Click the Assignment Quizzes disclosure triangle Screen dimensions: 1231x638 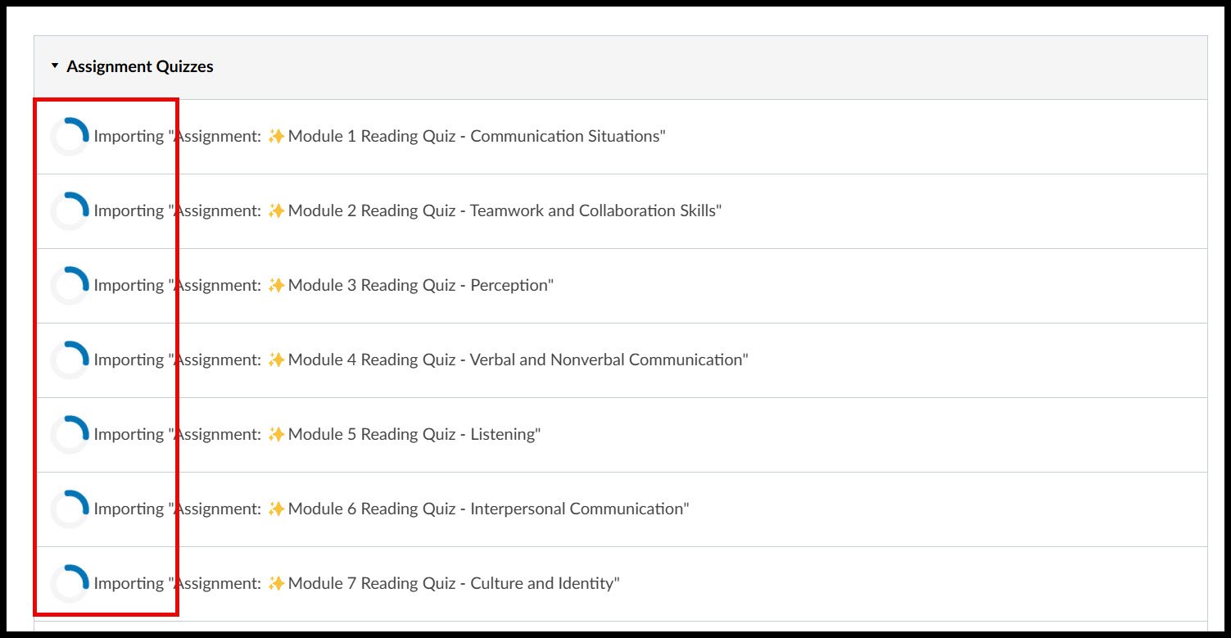(55, 66)
